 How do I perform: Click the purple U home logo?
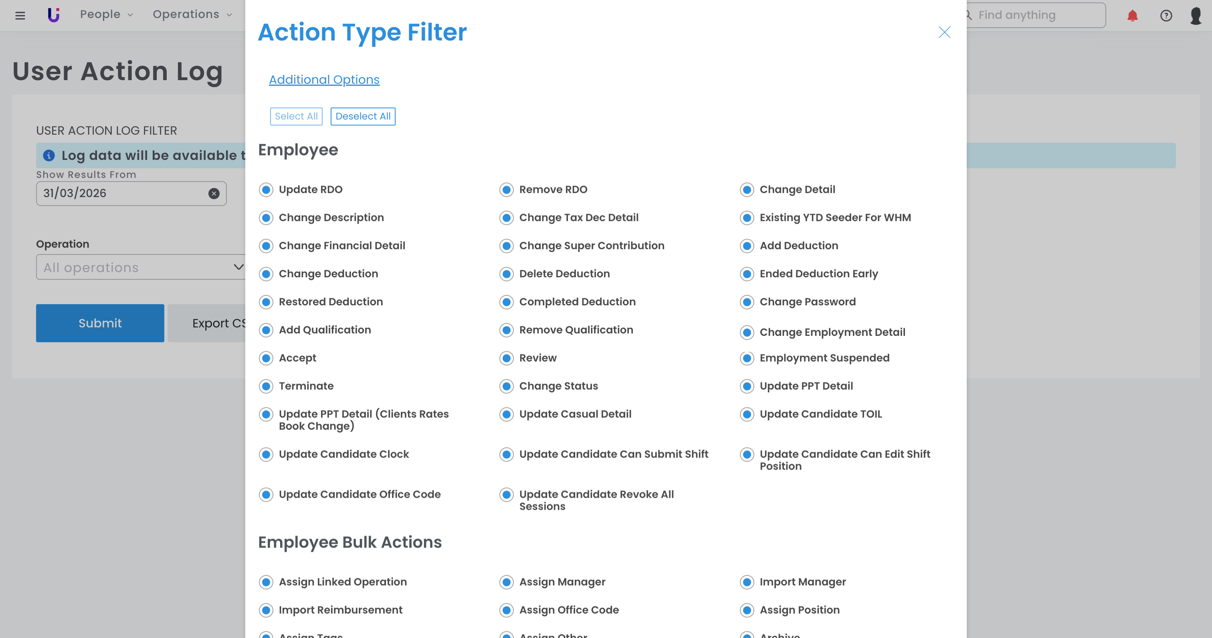(x=54, y=15)
